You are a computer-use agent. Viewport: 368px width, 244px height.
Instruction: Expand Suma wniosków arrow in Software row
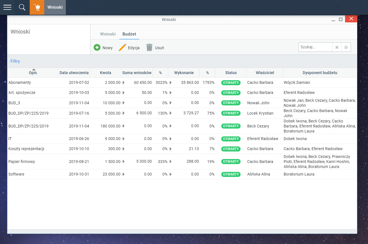click(x=124, y=174)
